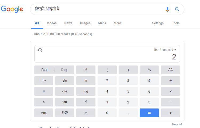This screenshot has width=200, height=128.
Task: Switch to the Images tab
Action: 85,23
